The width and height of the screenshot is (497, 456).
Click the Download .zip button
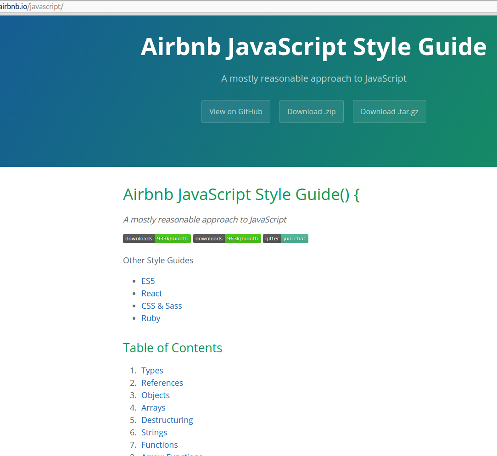311,111
